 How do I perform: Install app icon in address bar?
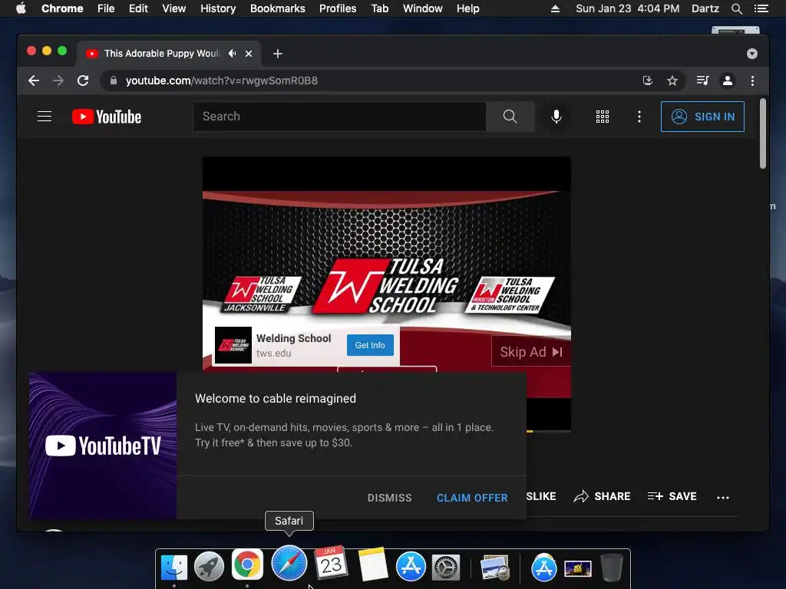tap(648, 81)
